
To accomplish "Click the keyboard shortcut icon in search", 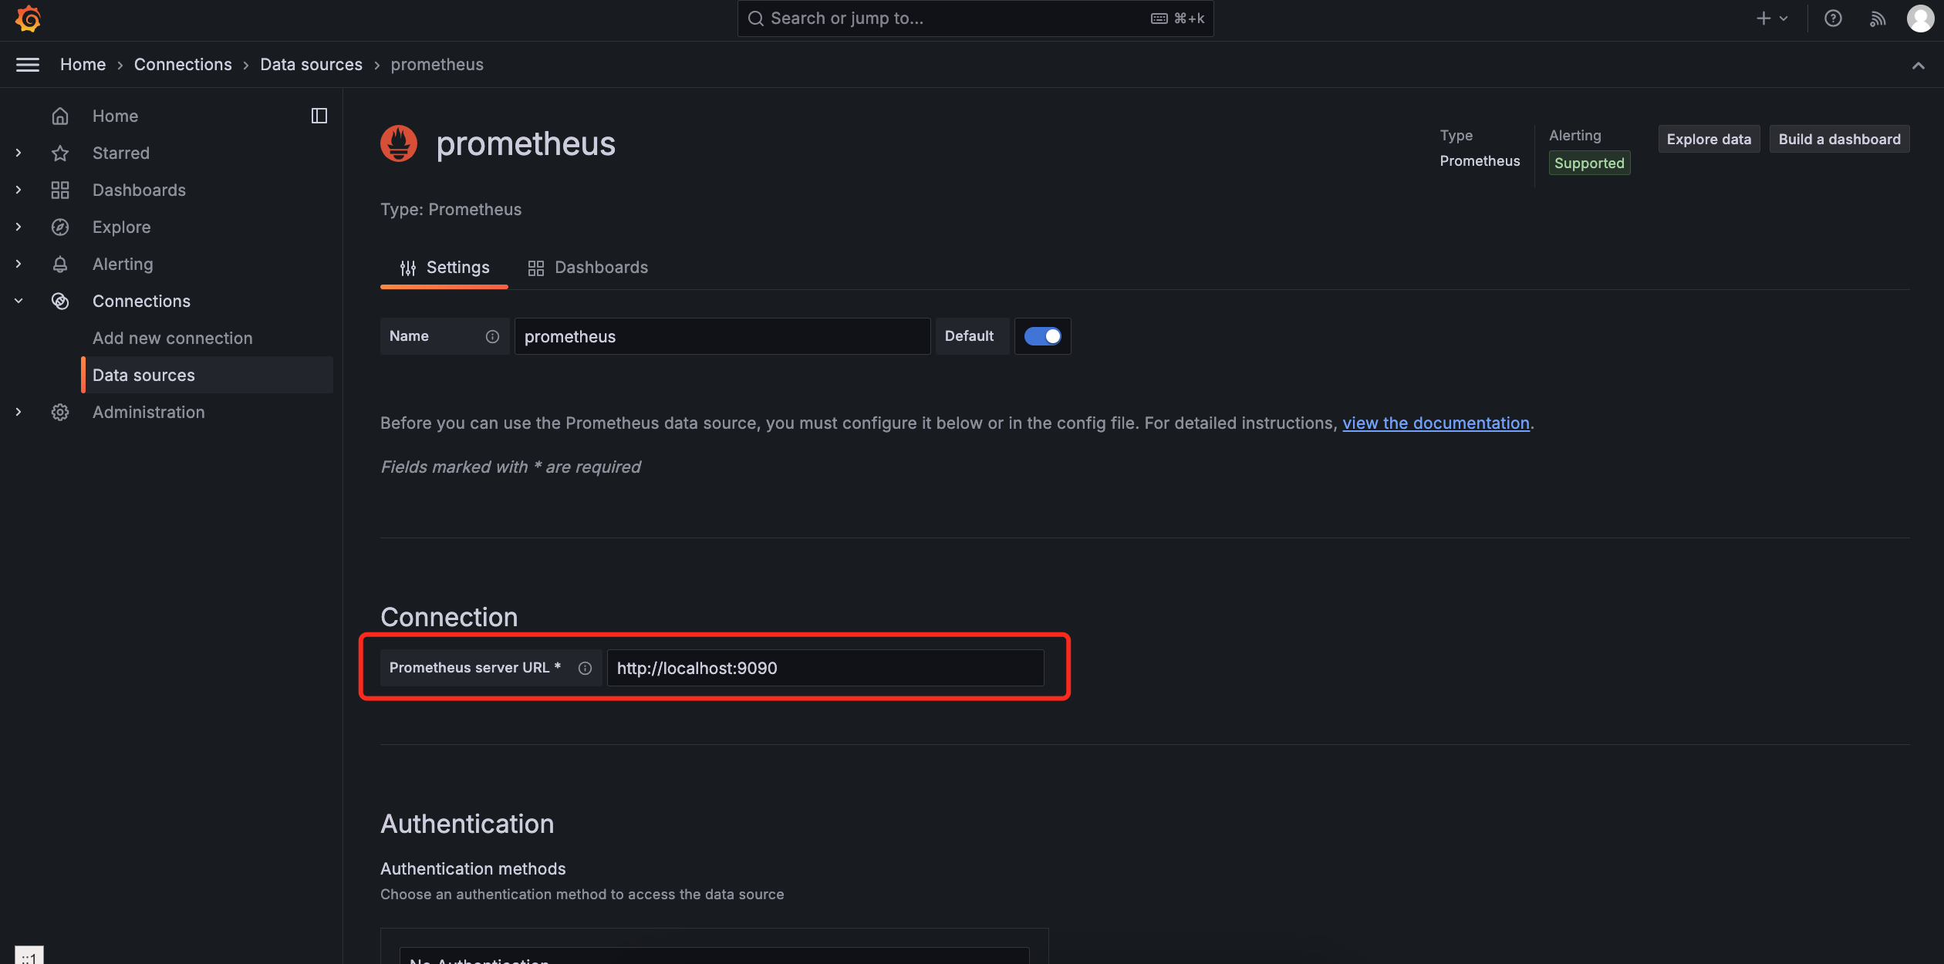I will coord(1159,19).
